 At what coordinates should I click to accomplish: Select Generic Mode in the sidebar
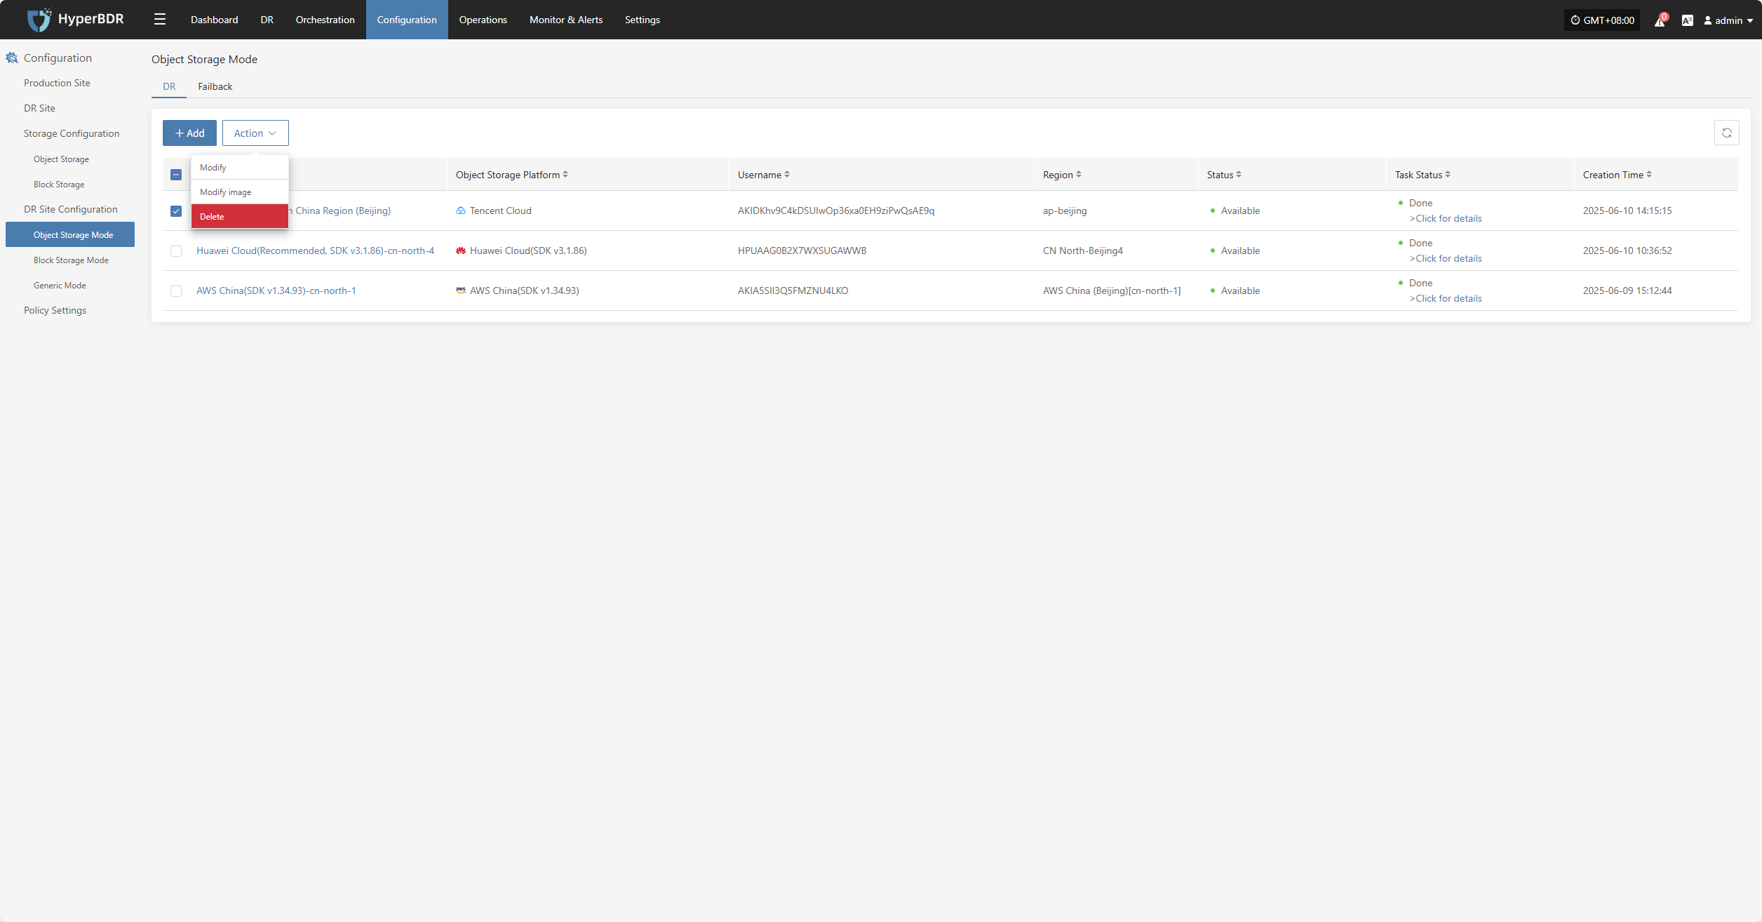pyautogui.click(x=60, y=286)
